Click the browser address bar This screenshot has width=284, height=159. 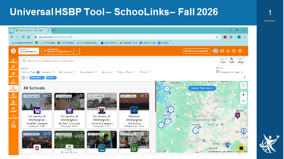[127, 37]
